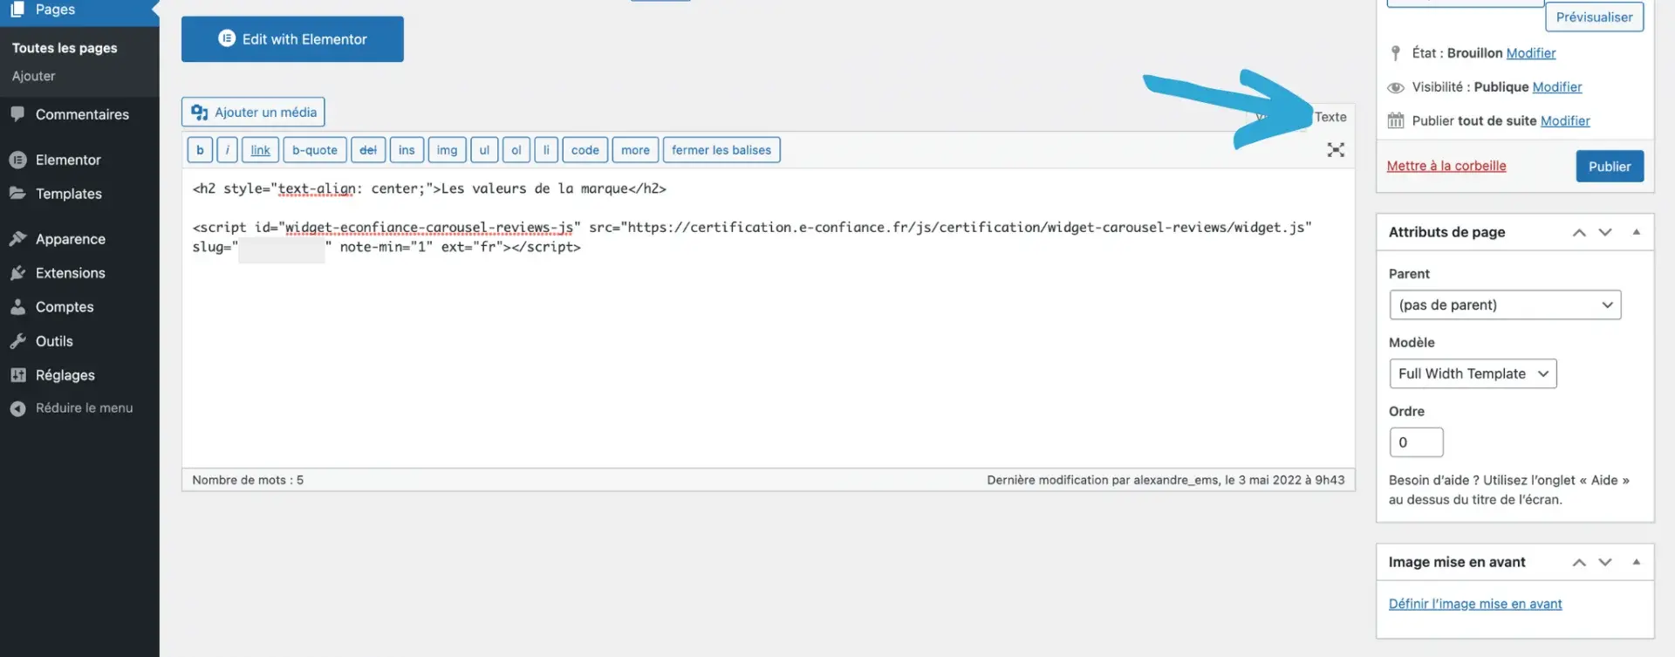Viewport: 1675px width, 657px height.
Task: Click the État pin icon
Action: tap(1396, 53)
